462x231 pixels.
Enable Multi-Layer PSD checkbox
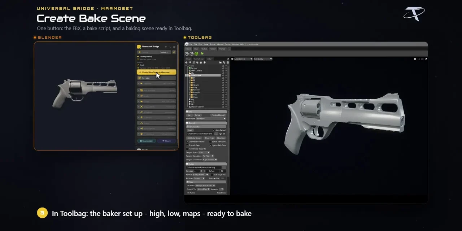coord(212,175)
